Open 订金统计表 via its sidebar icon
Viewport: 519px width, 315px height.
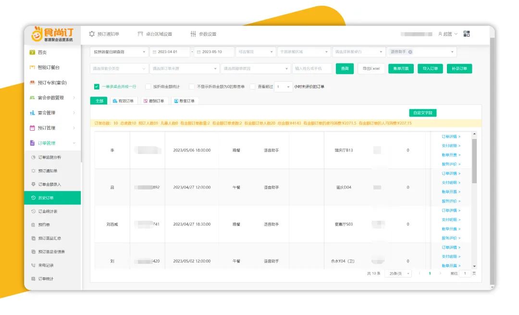click(x=33, y=211)
